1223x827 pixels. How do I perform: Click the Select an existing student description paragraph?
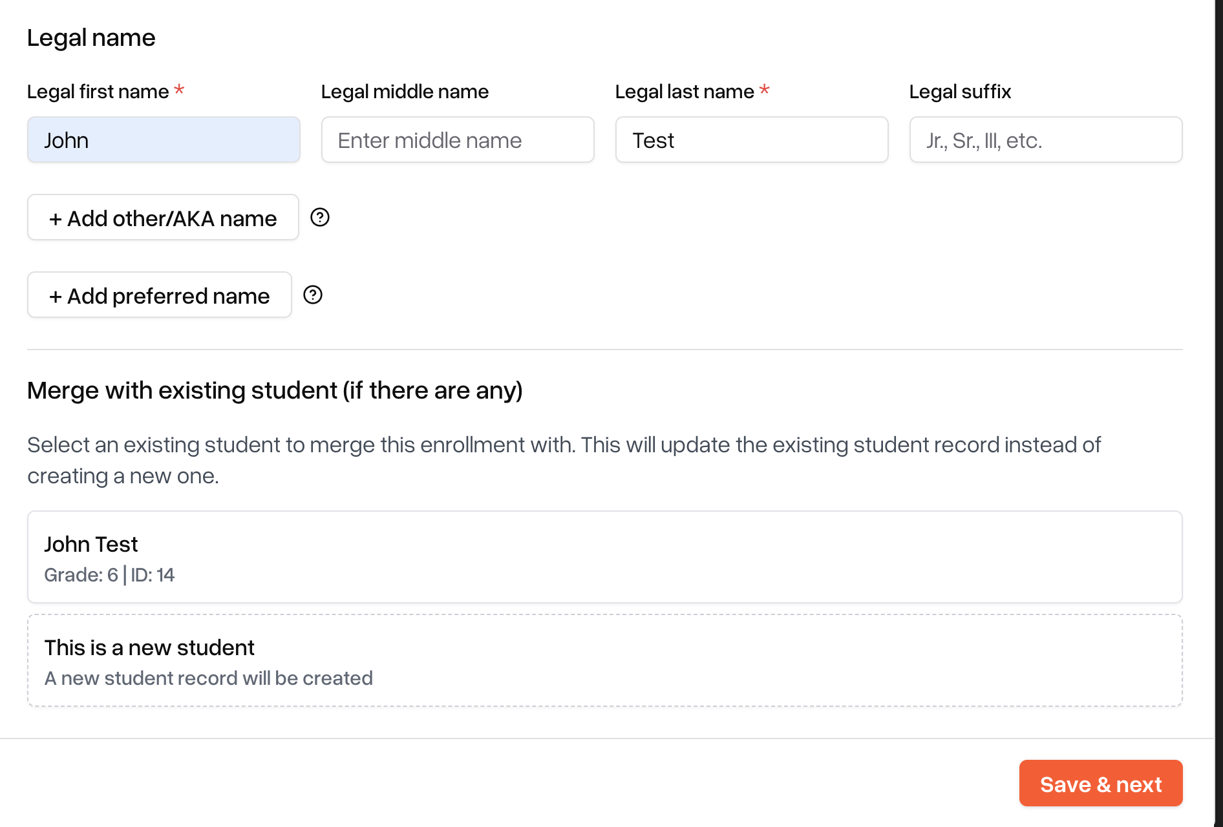[564, 460]
